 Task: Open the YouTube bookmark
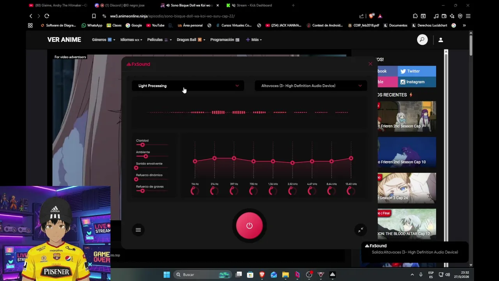tap(155, 25)
